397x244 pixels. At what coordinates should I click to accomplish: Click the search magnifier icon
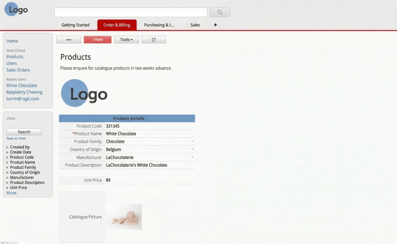pyautogui.click(x=220, y=12)
